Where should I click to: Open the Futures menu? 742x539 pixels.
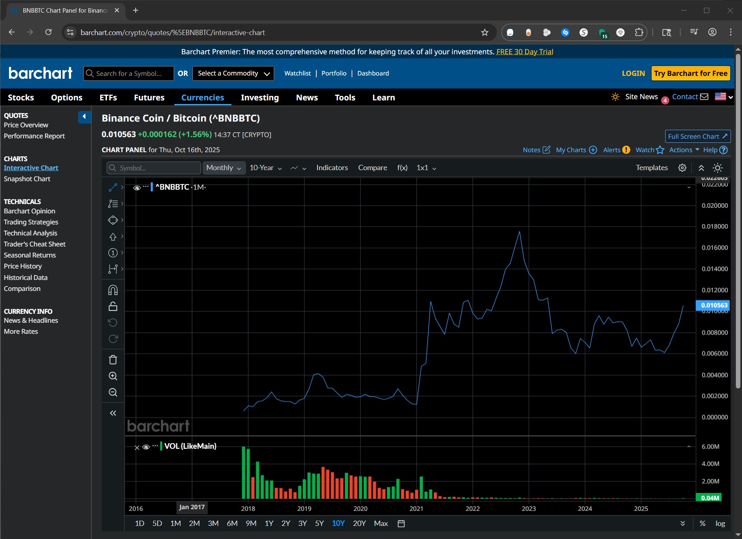(149, 98)
